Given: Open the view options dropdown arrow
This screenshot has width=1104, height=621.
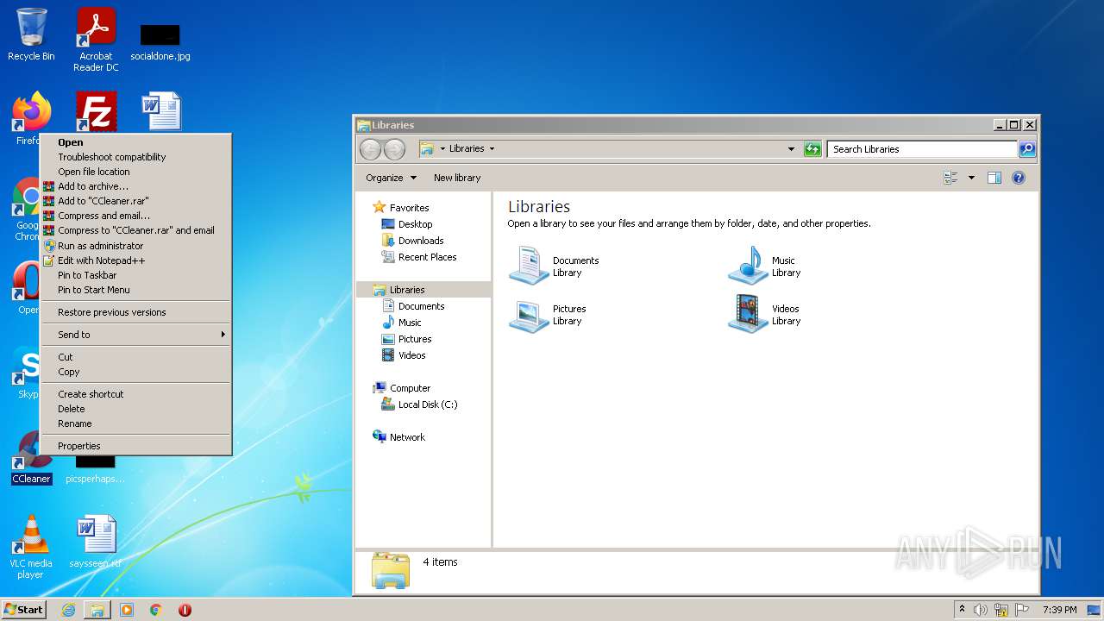Looking at the screenshot, I should [x=971, y=178].
